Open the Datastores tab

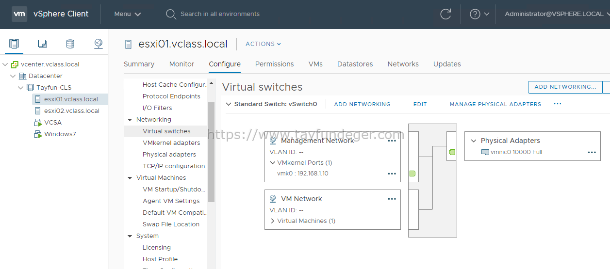[x=355, y=64]
